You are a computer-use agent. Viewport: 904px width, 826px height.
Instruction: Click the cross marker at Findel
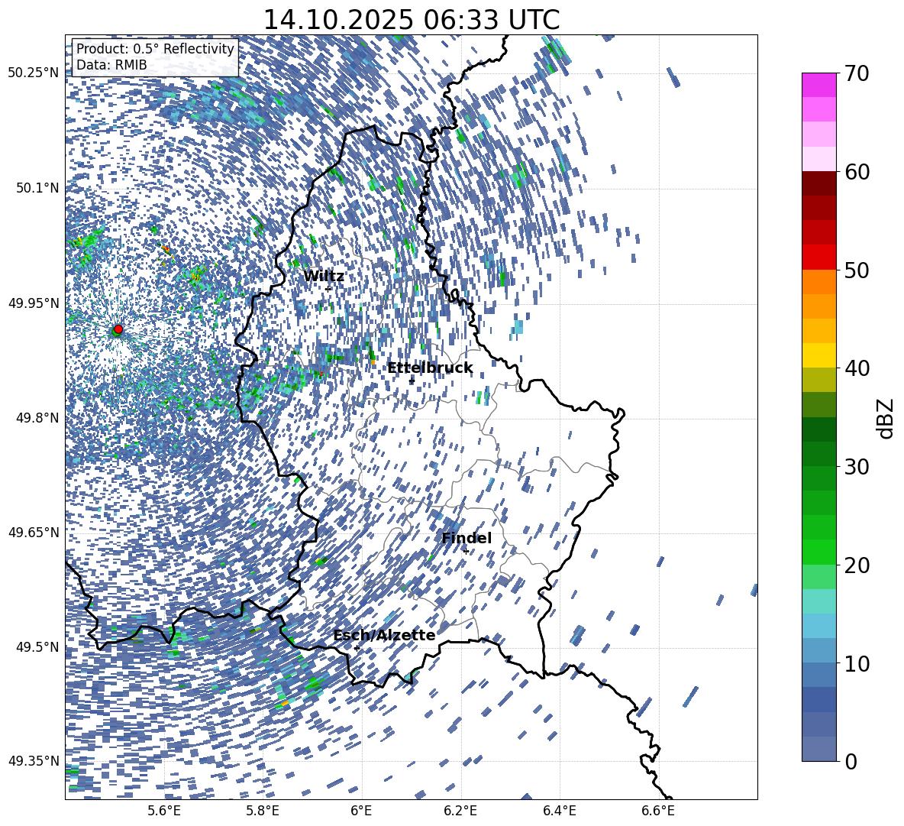click(x=466, y=552)
